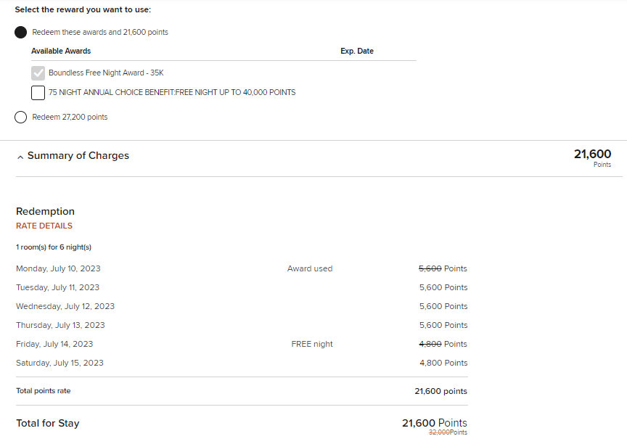The height and width of the screenshot is (444, 627).
Task: Collapse the Summary of Charges chevron
Action: (x=20, y=157)
